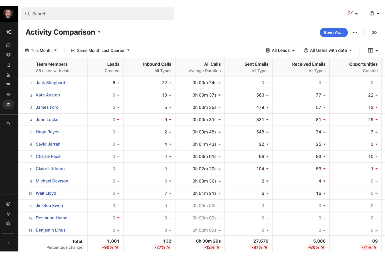This screenshot has width=385, height=257.
Task: Click the 1,001 total leads value
Action: [x=113, y=241]
